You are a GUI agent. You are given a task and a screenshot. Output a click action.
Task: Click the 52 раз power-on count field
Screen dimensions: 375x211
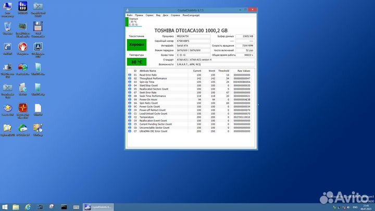(x=245, y=50)
